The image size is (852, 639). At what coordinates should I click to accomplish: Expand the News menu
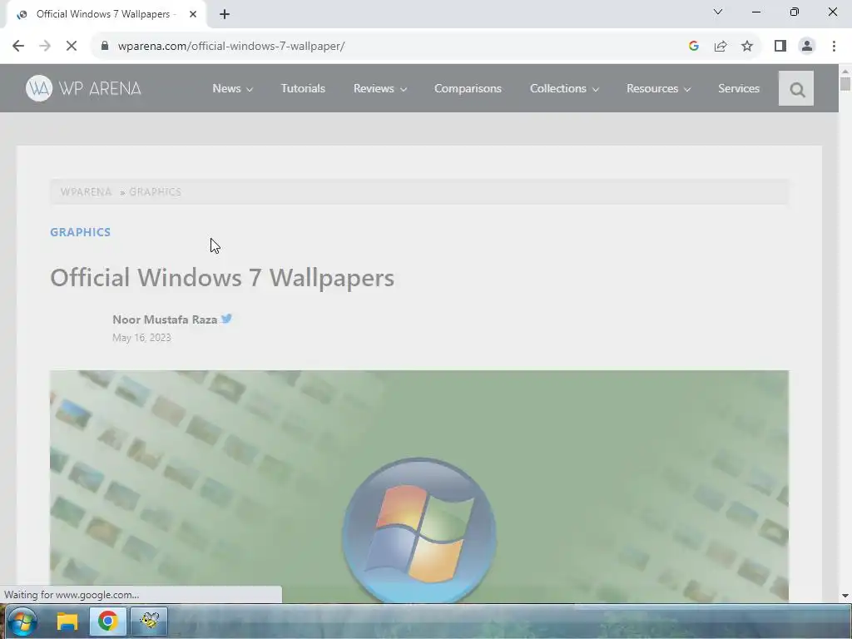[233, 88]
